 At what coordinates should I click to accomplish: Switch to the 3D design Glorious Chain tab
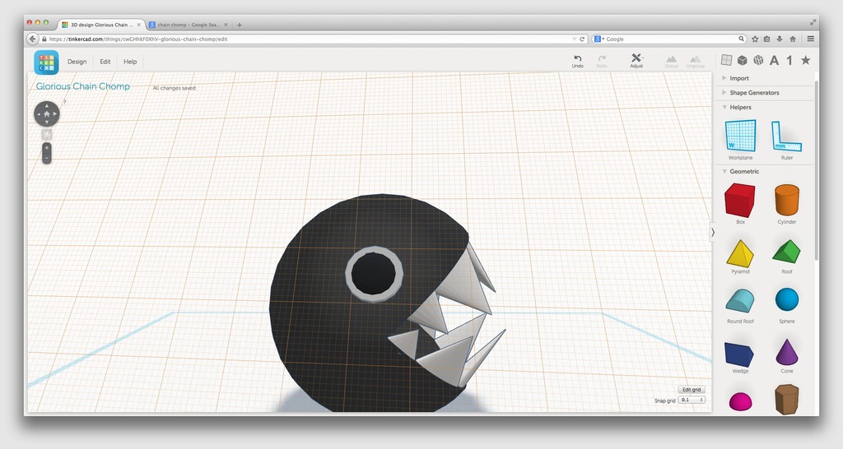click(101, 25)
